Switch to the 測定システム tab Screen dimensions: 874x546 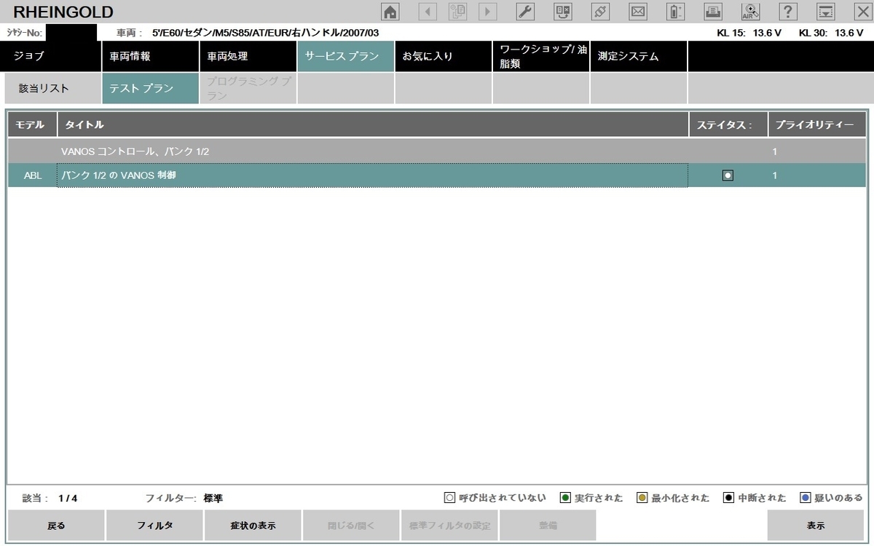click(638, 56)
